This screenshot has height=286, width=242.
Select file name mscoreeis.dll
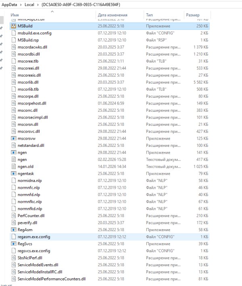pos(29,75)
